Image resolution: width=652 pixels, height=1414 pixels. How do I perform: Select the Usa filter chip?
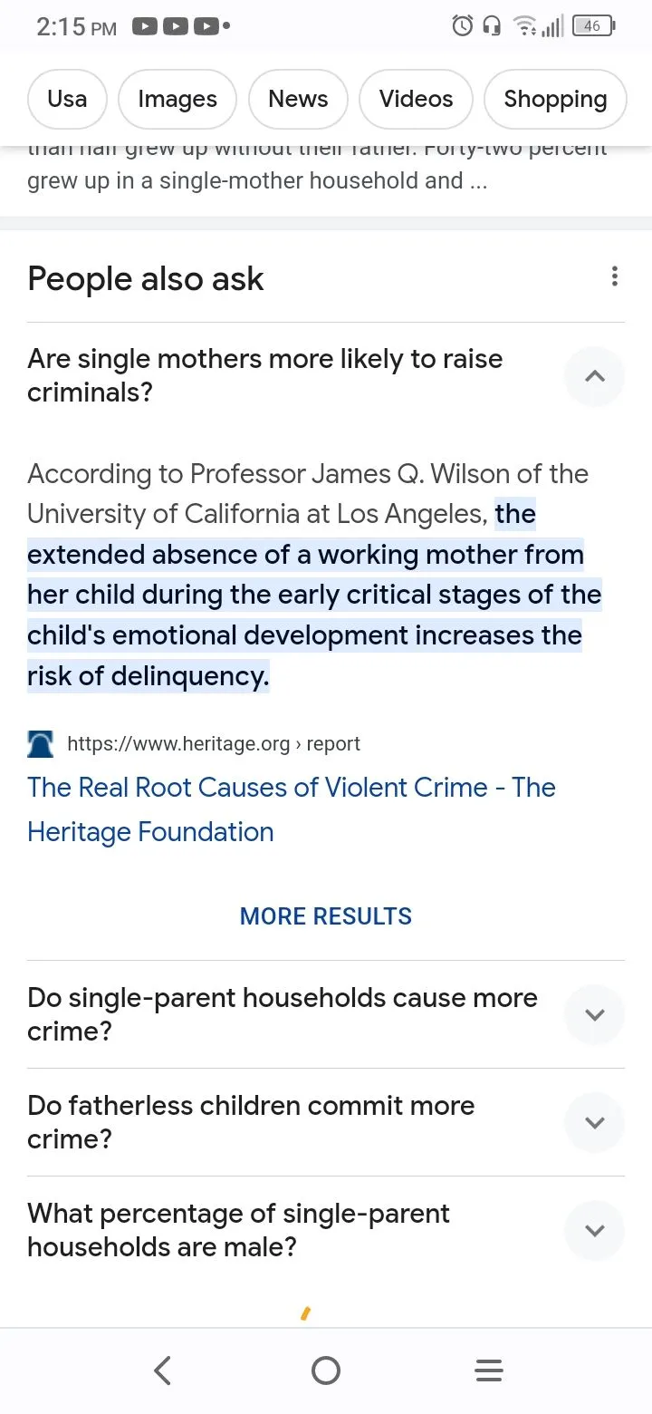click(67, 99)
